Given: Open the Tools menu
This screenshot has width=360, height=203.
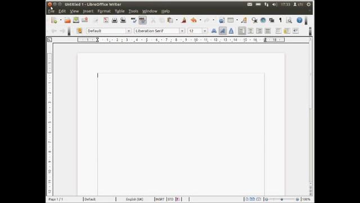Looking at the screenshot, I should pos(133,11).
